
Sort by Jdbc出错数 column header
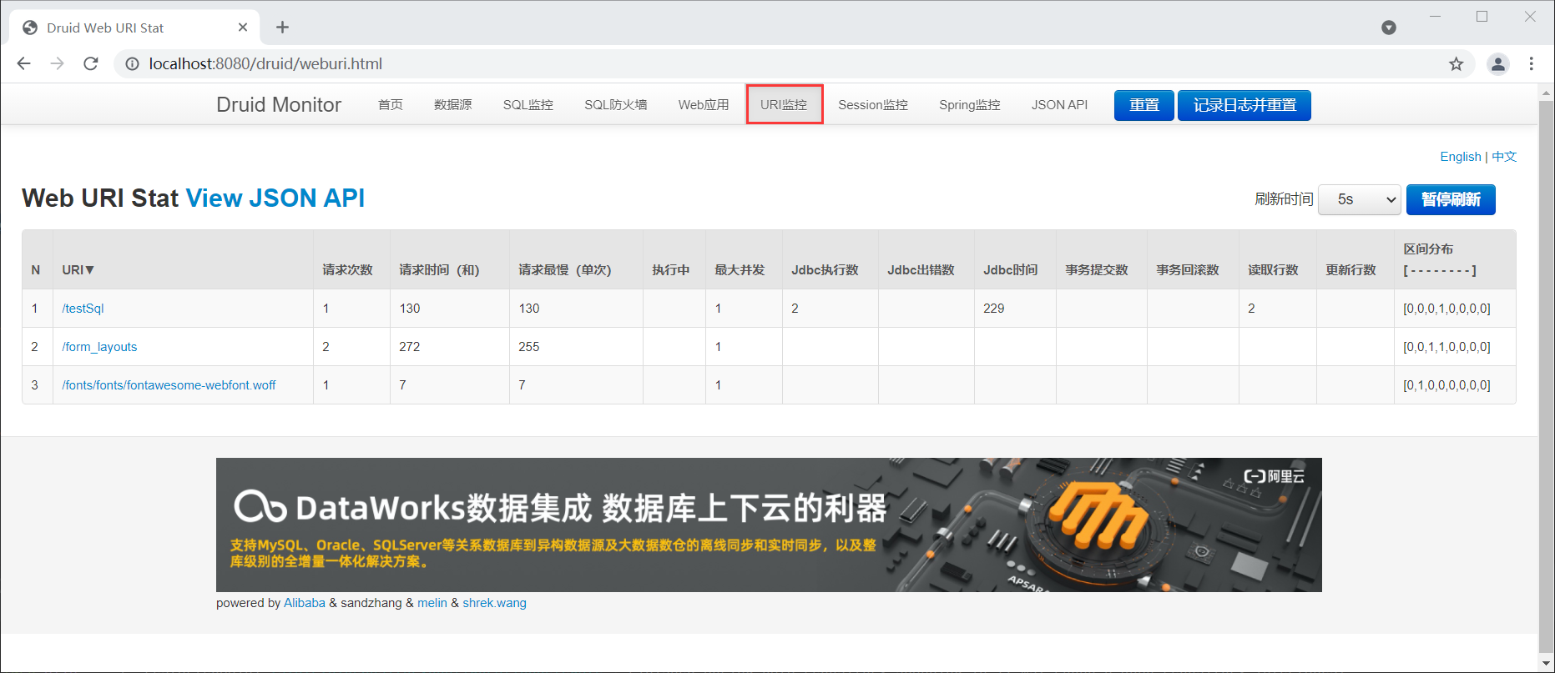pos(921,270)
